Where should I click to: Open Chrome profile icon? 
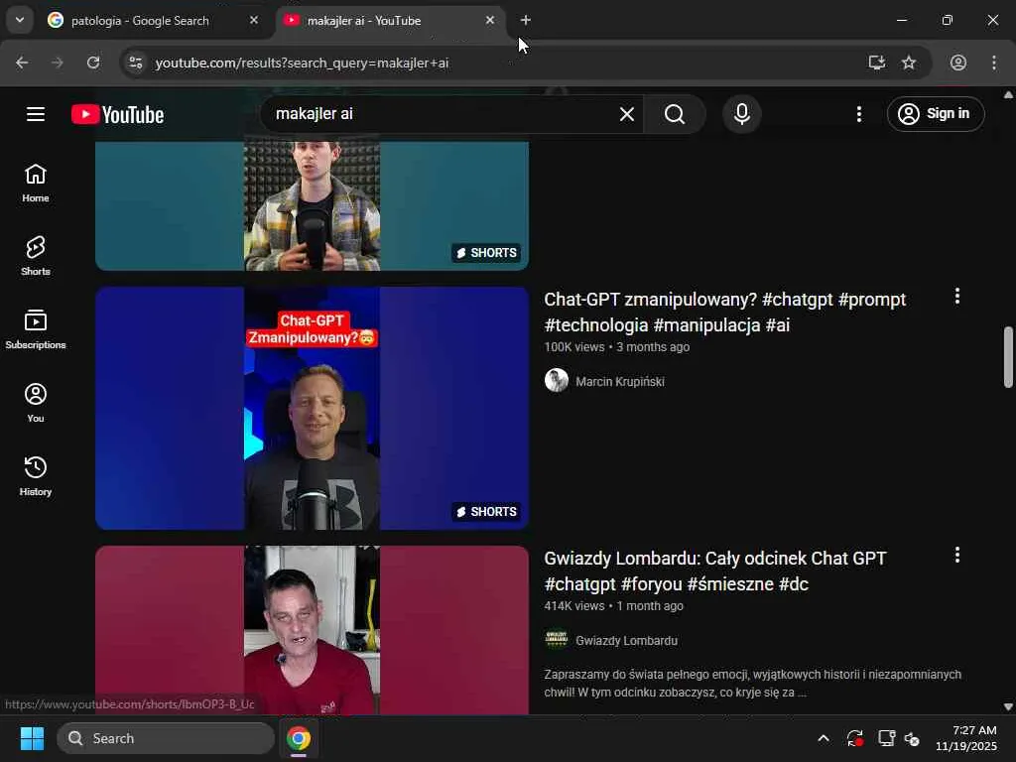958,63
